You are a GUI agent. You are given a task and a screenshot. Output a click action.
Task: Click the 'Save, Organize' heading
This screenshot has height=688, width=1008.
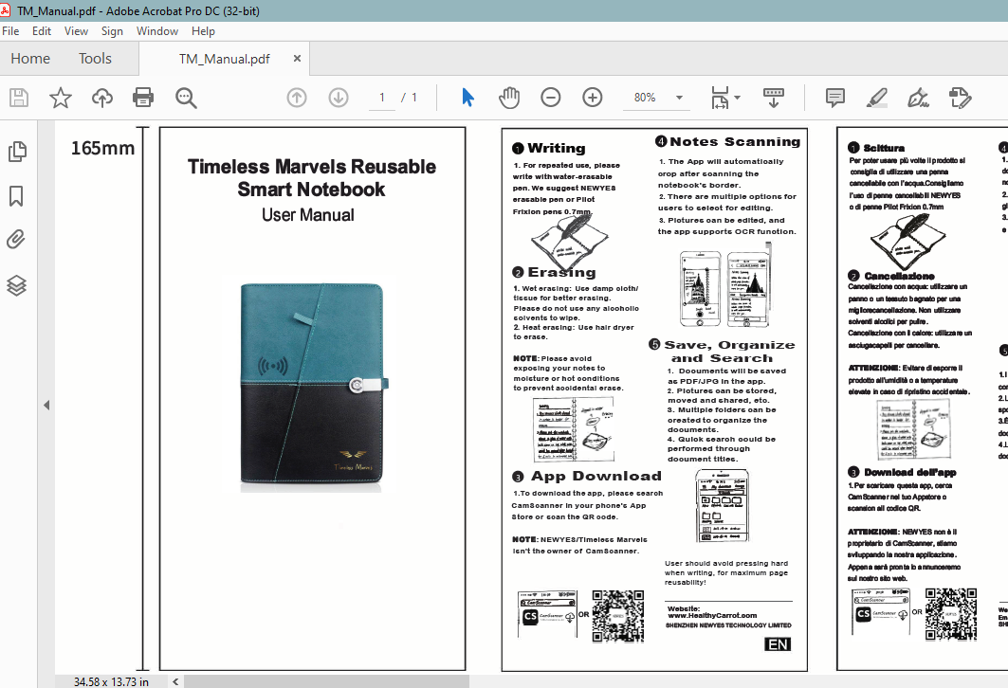pos(729,345)
